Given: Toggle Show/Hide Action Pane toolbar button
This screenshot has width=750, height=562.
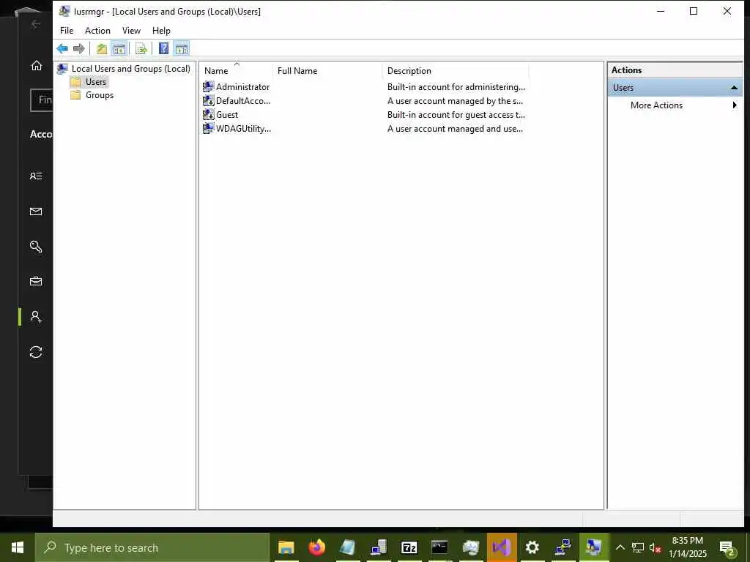Looking at the screenshot, I should pyautogui.click(x=182, y=48).
